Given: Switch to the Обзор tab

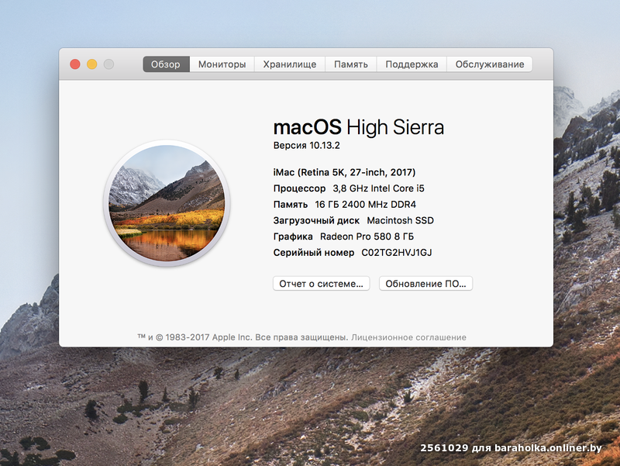Looking at the screenshot, I should (x=166, y=64).
